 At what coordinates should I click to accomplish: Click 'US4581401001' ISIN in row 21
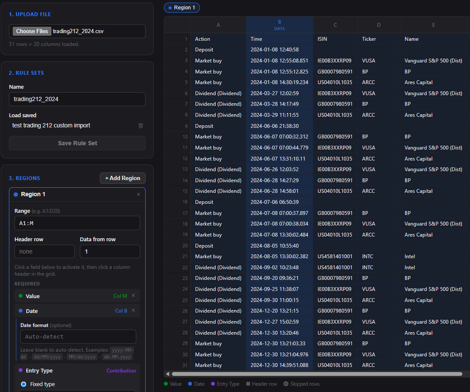click(335, 257)
